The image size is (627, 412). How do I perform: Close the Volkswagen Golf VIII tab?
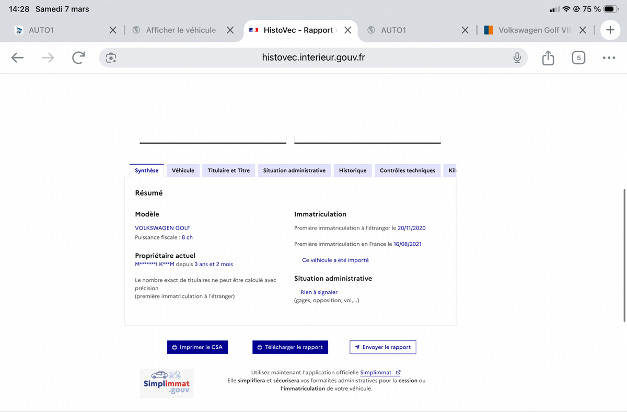[583, 30]
